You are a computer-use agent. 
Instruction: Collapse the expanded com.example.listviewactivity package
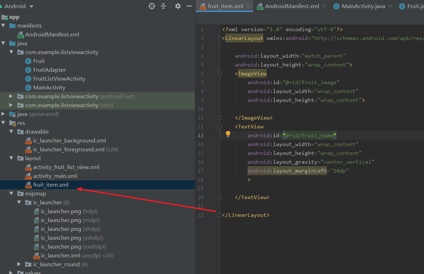pyautogui.click(x=11, y=52)
